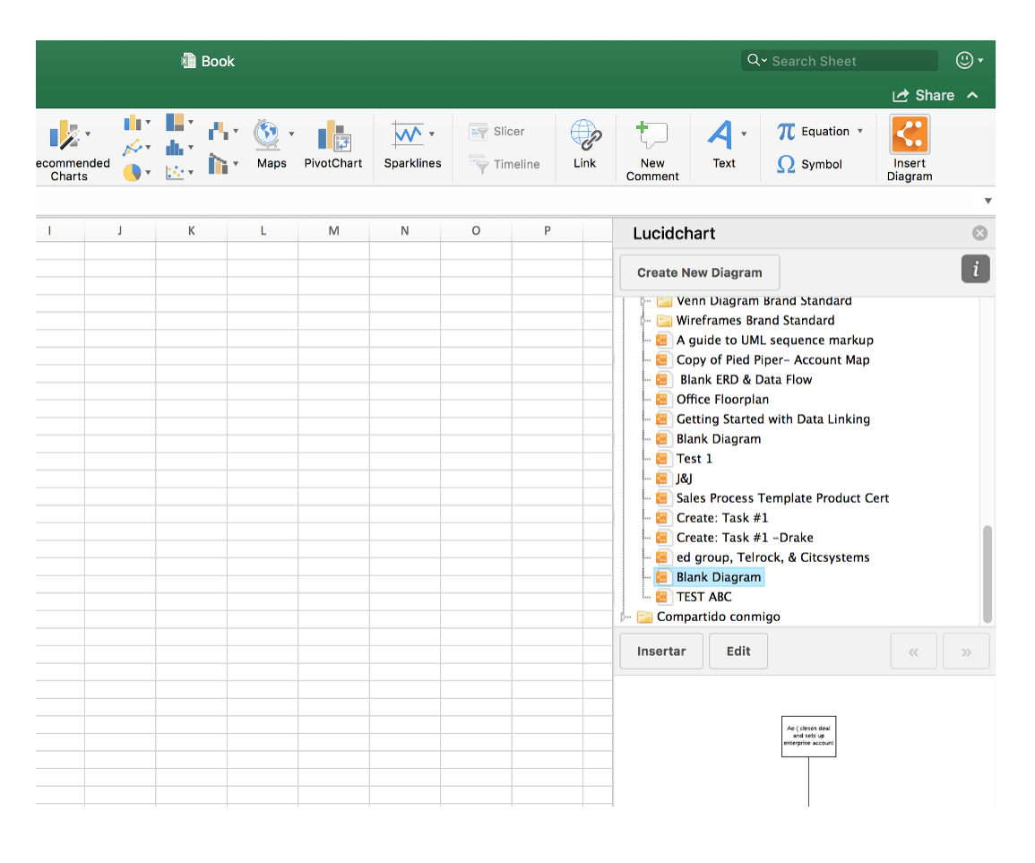Select the 'TEST ABC' diagram
Image resolution: width=1035 pixels, height=863 pixels.
[704, 598]
